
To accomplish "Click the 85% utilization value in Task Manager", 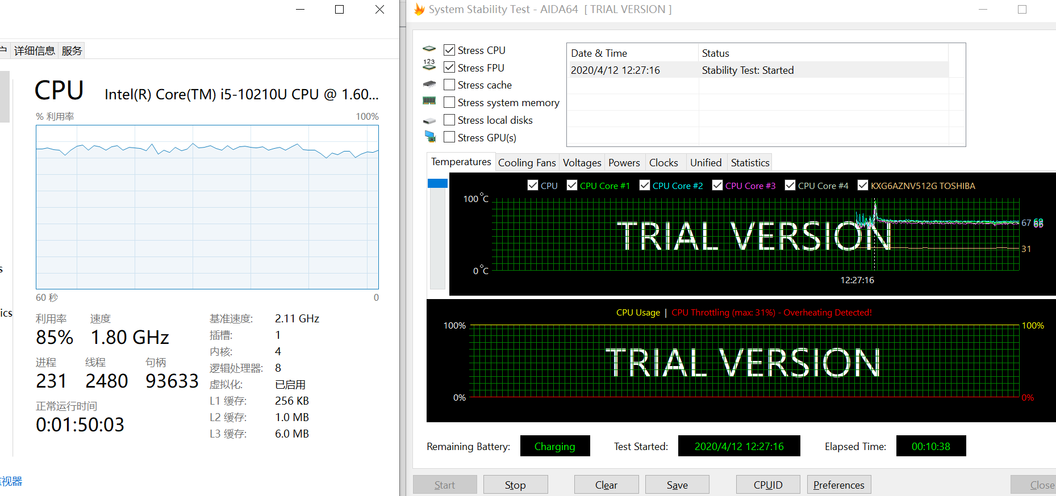I will click(55, 337).
